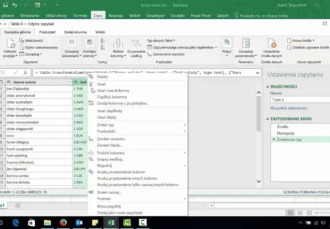
Task: Delete the Zmieniono typ step with X
Action: pyautogui.click(x=274, y=139)
